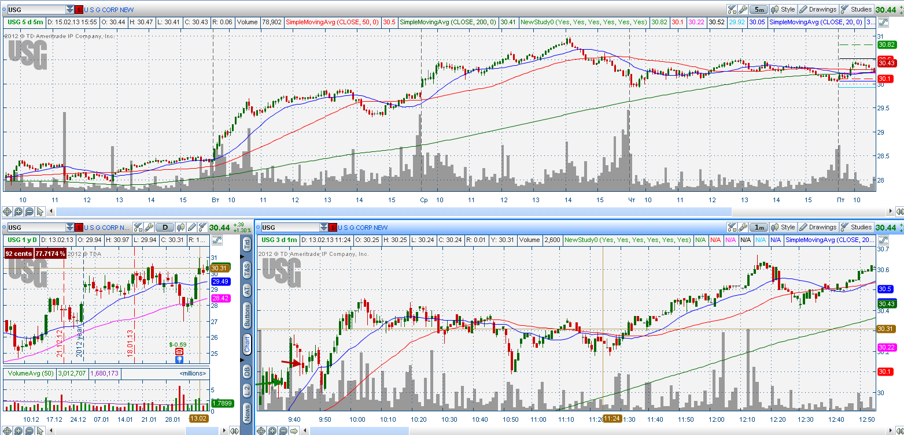The height and width of the screenshot is (435, 904).
Task: Open wrench settings in daily chart
Action: [149, 228]
